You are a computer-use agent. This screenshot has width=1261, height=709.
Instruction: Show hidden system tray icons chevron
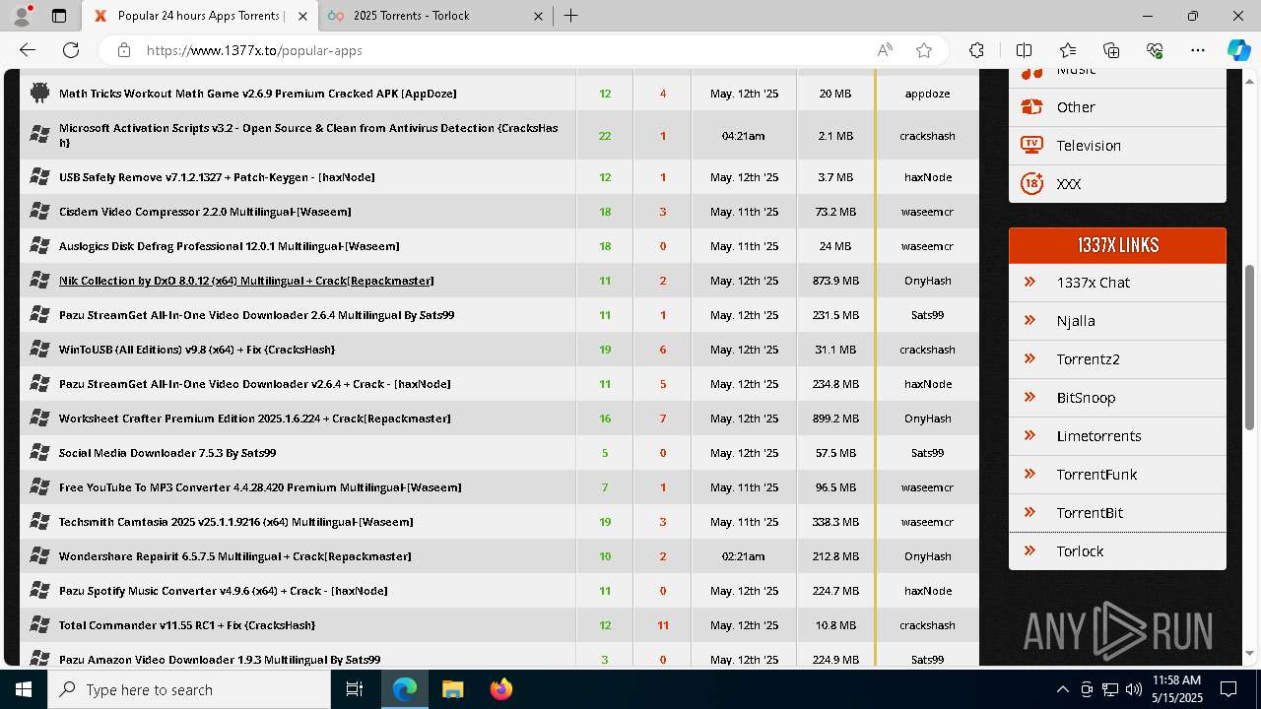(x=1062, y=689)
